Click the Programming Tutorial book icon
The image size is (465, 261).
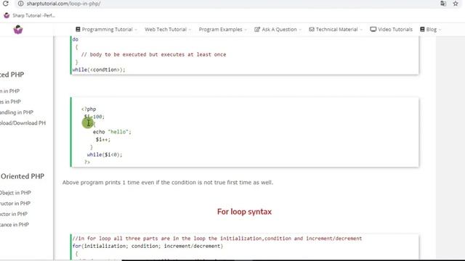click(x=78, y=29)
